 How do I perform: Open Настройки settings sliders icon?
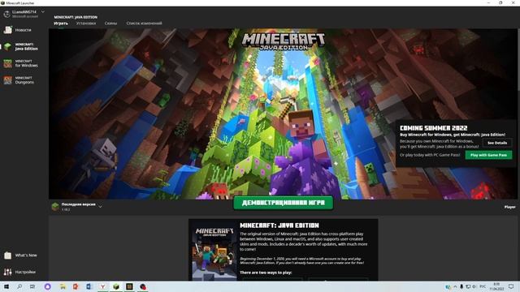(7, 272)
